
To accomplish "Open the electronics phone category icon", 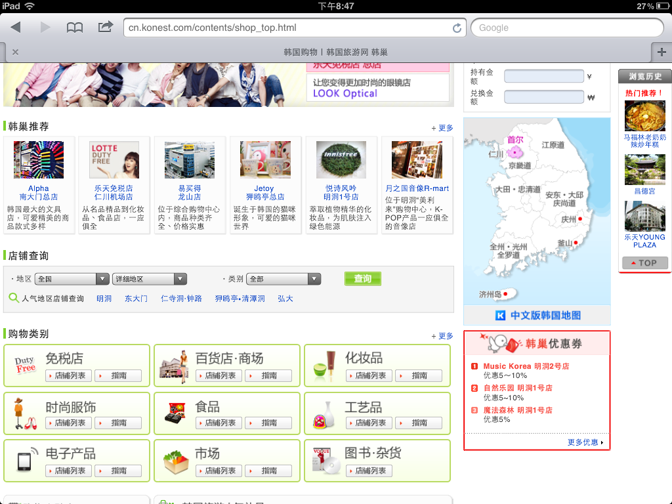I will tap(26, 459).
